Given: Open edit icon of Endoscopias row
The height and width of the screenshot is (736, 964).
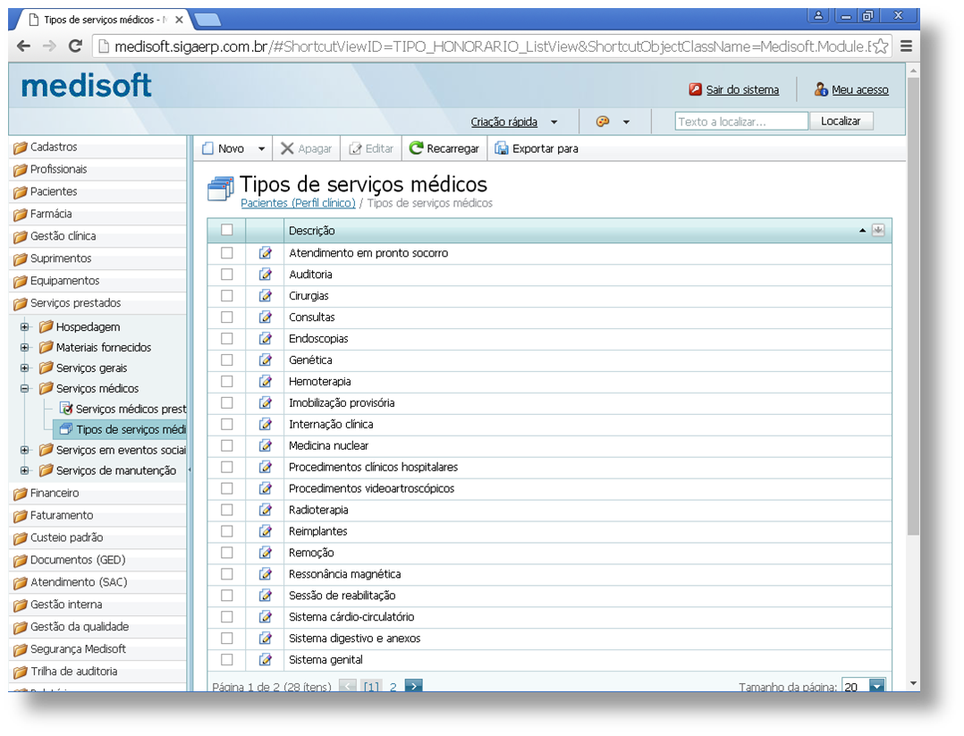Looking at the screenshot, I should [x=265, y=338].
